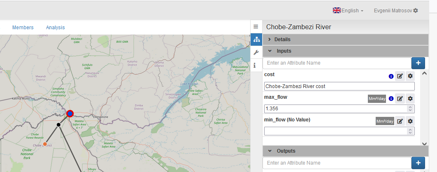Image resolution: width=437 pixels, height=172 pixels.
Task: Switch to the Analysis tab
Action: (55, 28)
